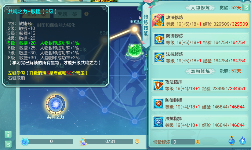Viewport: 251px width, 150px height.
Task: Use the blue potion bottle icon
Action: click(x=232, y=141)
